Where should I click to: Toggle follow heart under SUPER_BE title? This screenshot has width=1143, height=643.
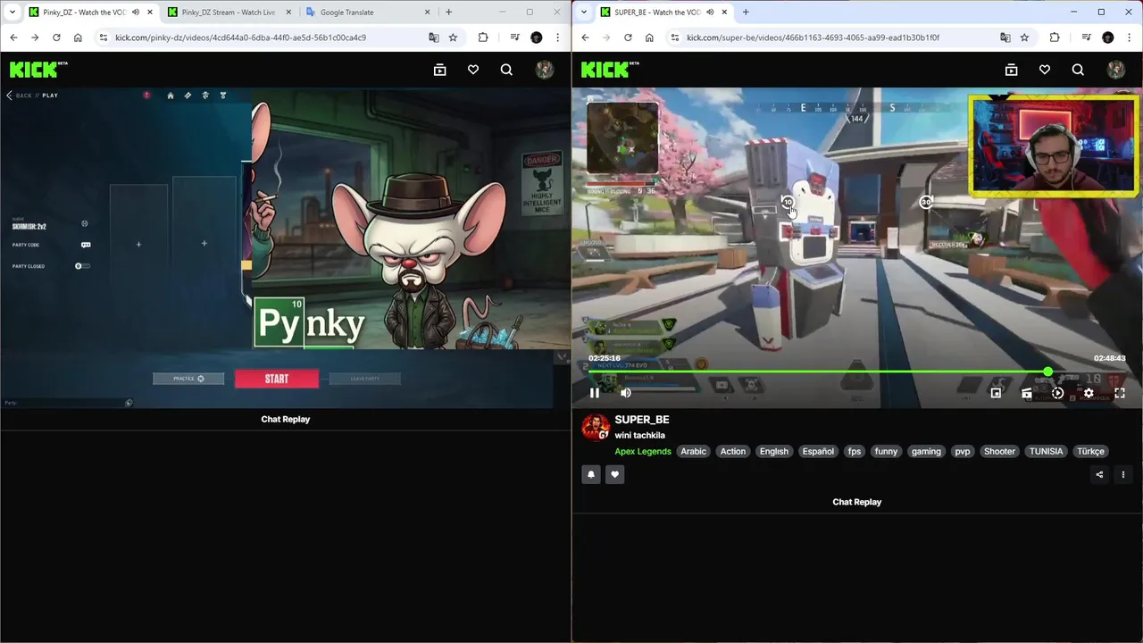click(614, 475)
